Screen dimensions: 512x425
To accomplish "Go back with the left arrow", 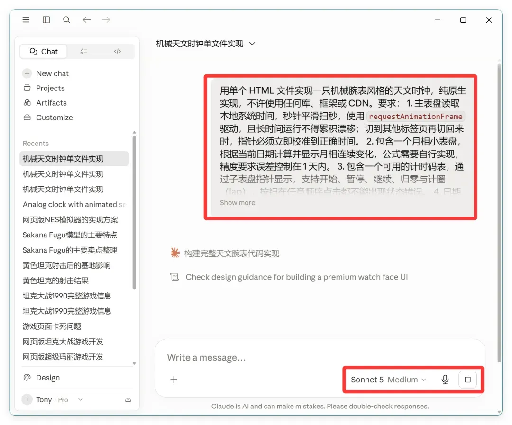I will point(87,20).
